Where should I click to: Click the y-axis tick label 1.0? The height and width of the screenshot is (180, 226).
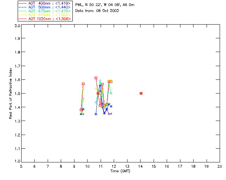(17, 161)
